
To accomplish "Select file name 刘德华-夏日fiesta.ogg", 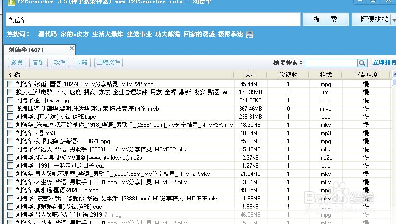I will pos(42,100).
